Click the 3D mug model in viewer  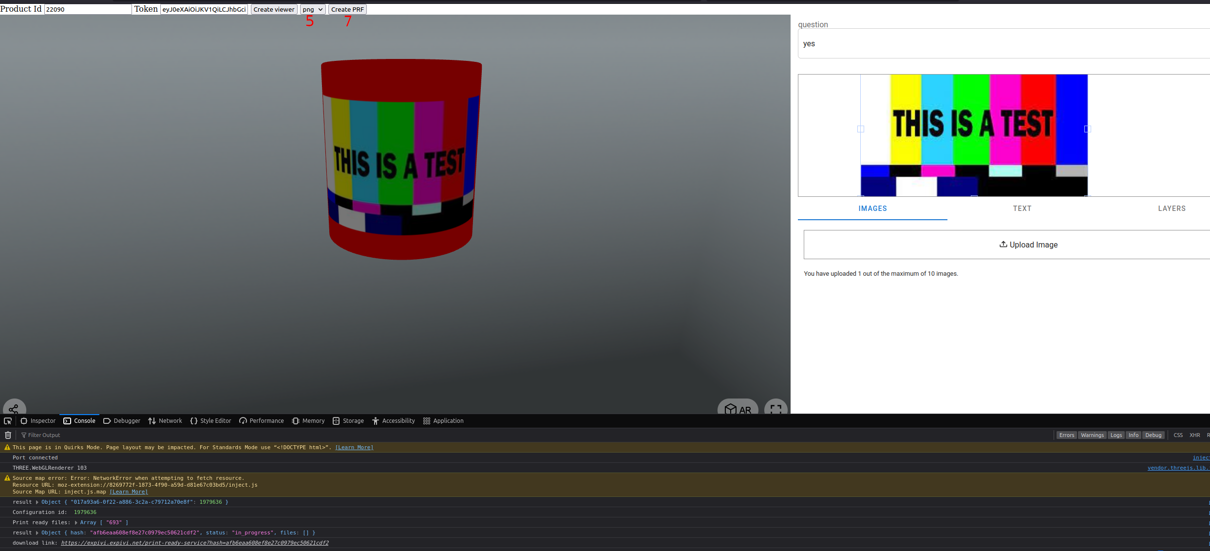pos(401,159)
